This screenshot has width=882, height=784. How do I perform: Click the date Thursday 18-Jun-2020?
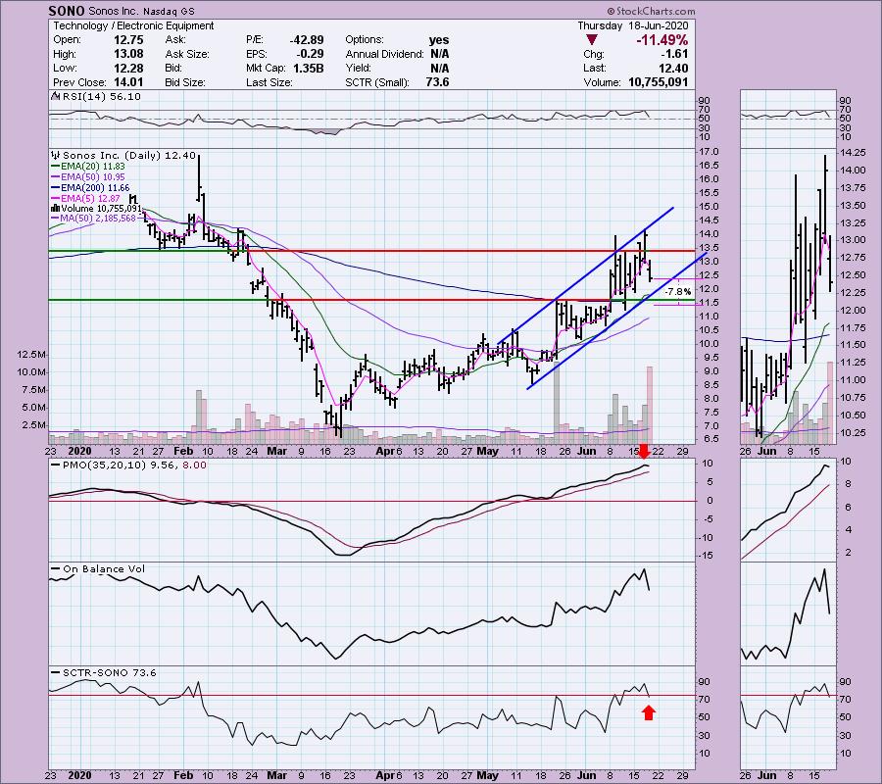[x=633, y=25]
